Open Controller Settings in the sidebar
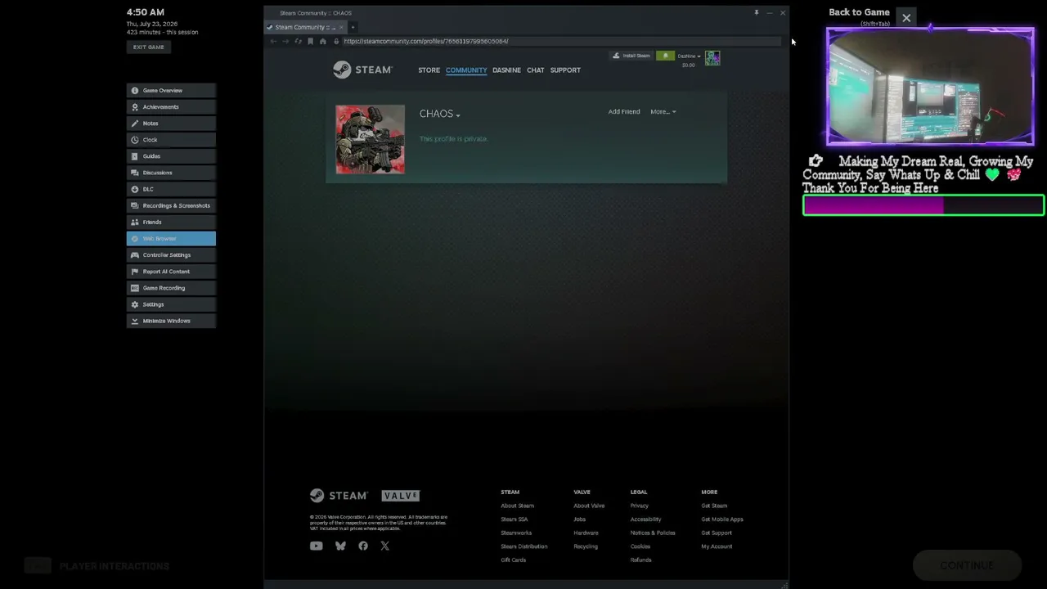Viewport: 1047px width, 589px height. point(171,254)
